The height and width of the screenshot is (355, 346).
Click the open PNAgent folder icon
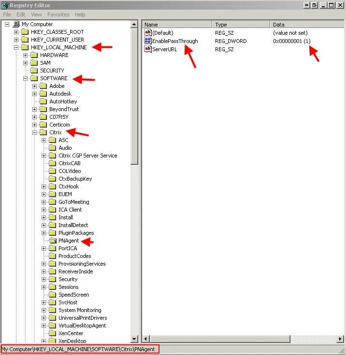click(53, 241)
